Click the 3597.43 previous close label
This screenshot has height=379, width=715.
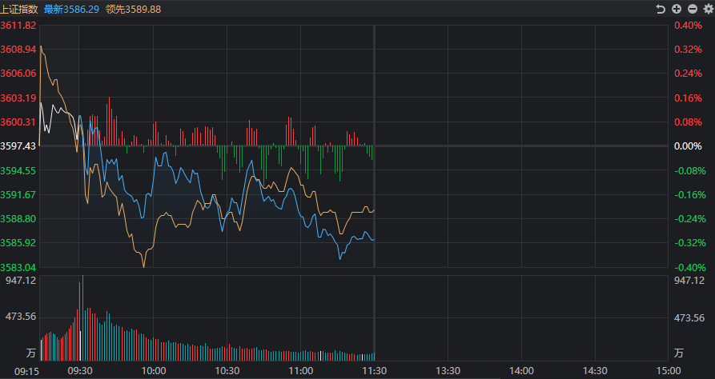[x=18, y=146]
